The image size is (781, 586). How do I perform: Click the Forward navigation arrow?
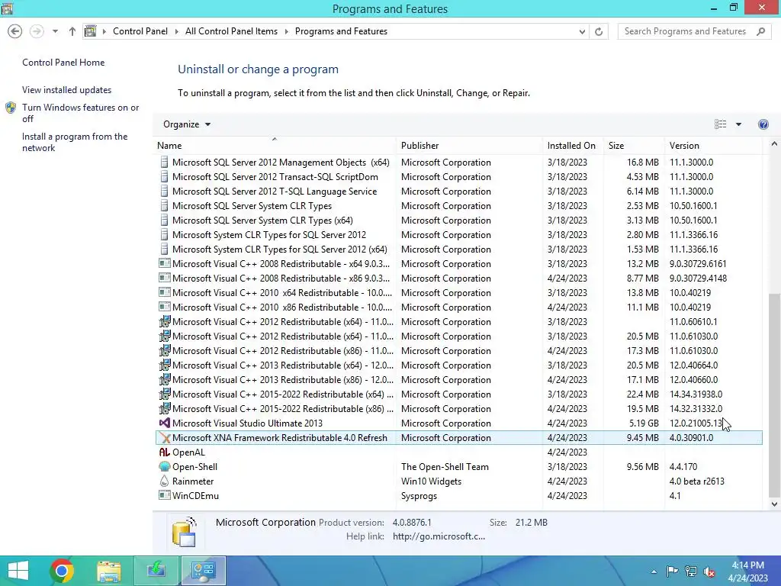click(x=37, y=31)
